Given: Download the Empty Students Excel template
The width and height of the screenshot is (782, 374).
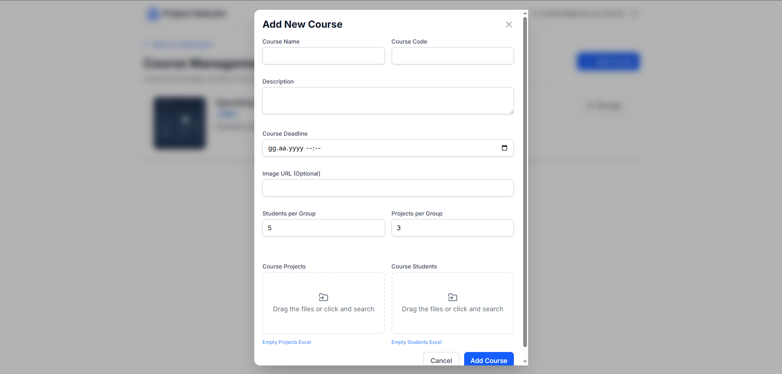Looking at the screenshot, I should [416, 342].
